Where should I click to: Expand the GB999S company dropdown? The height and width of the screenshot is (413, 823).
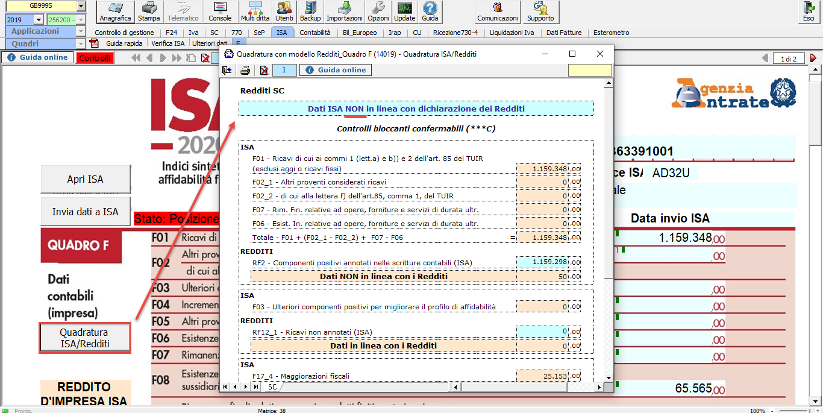pyautogui.click(x=81, y=6)
